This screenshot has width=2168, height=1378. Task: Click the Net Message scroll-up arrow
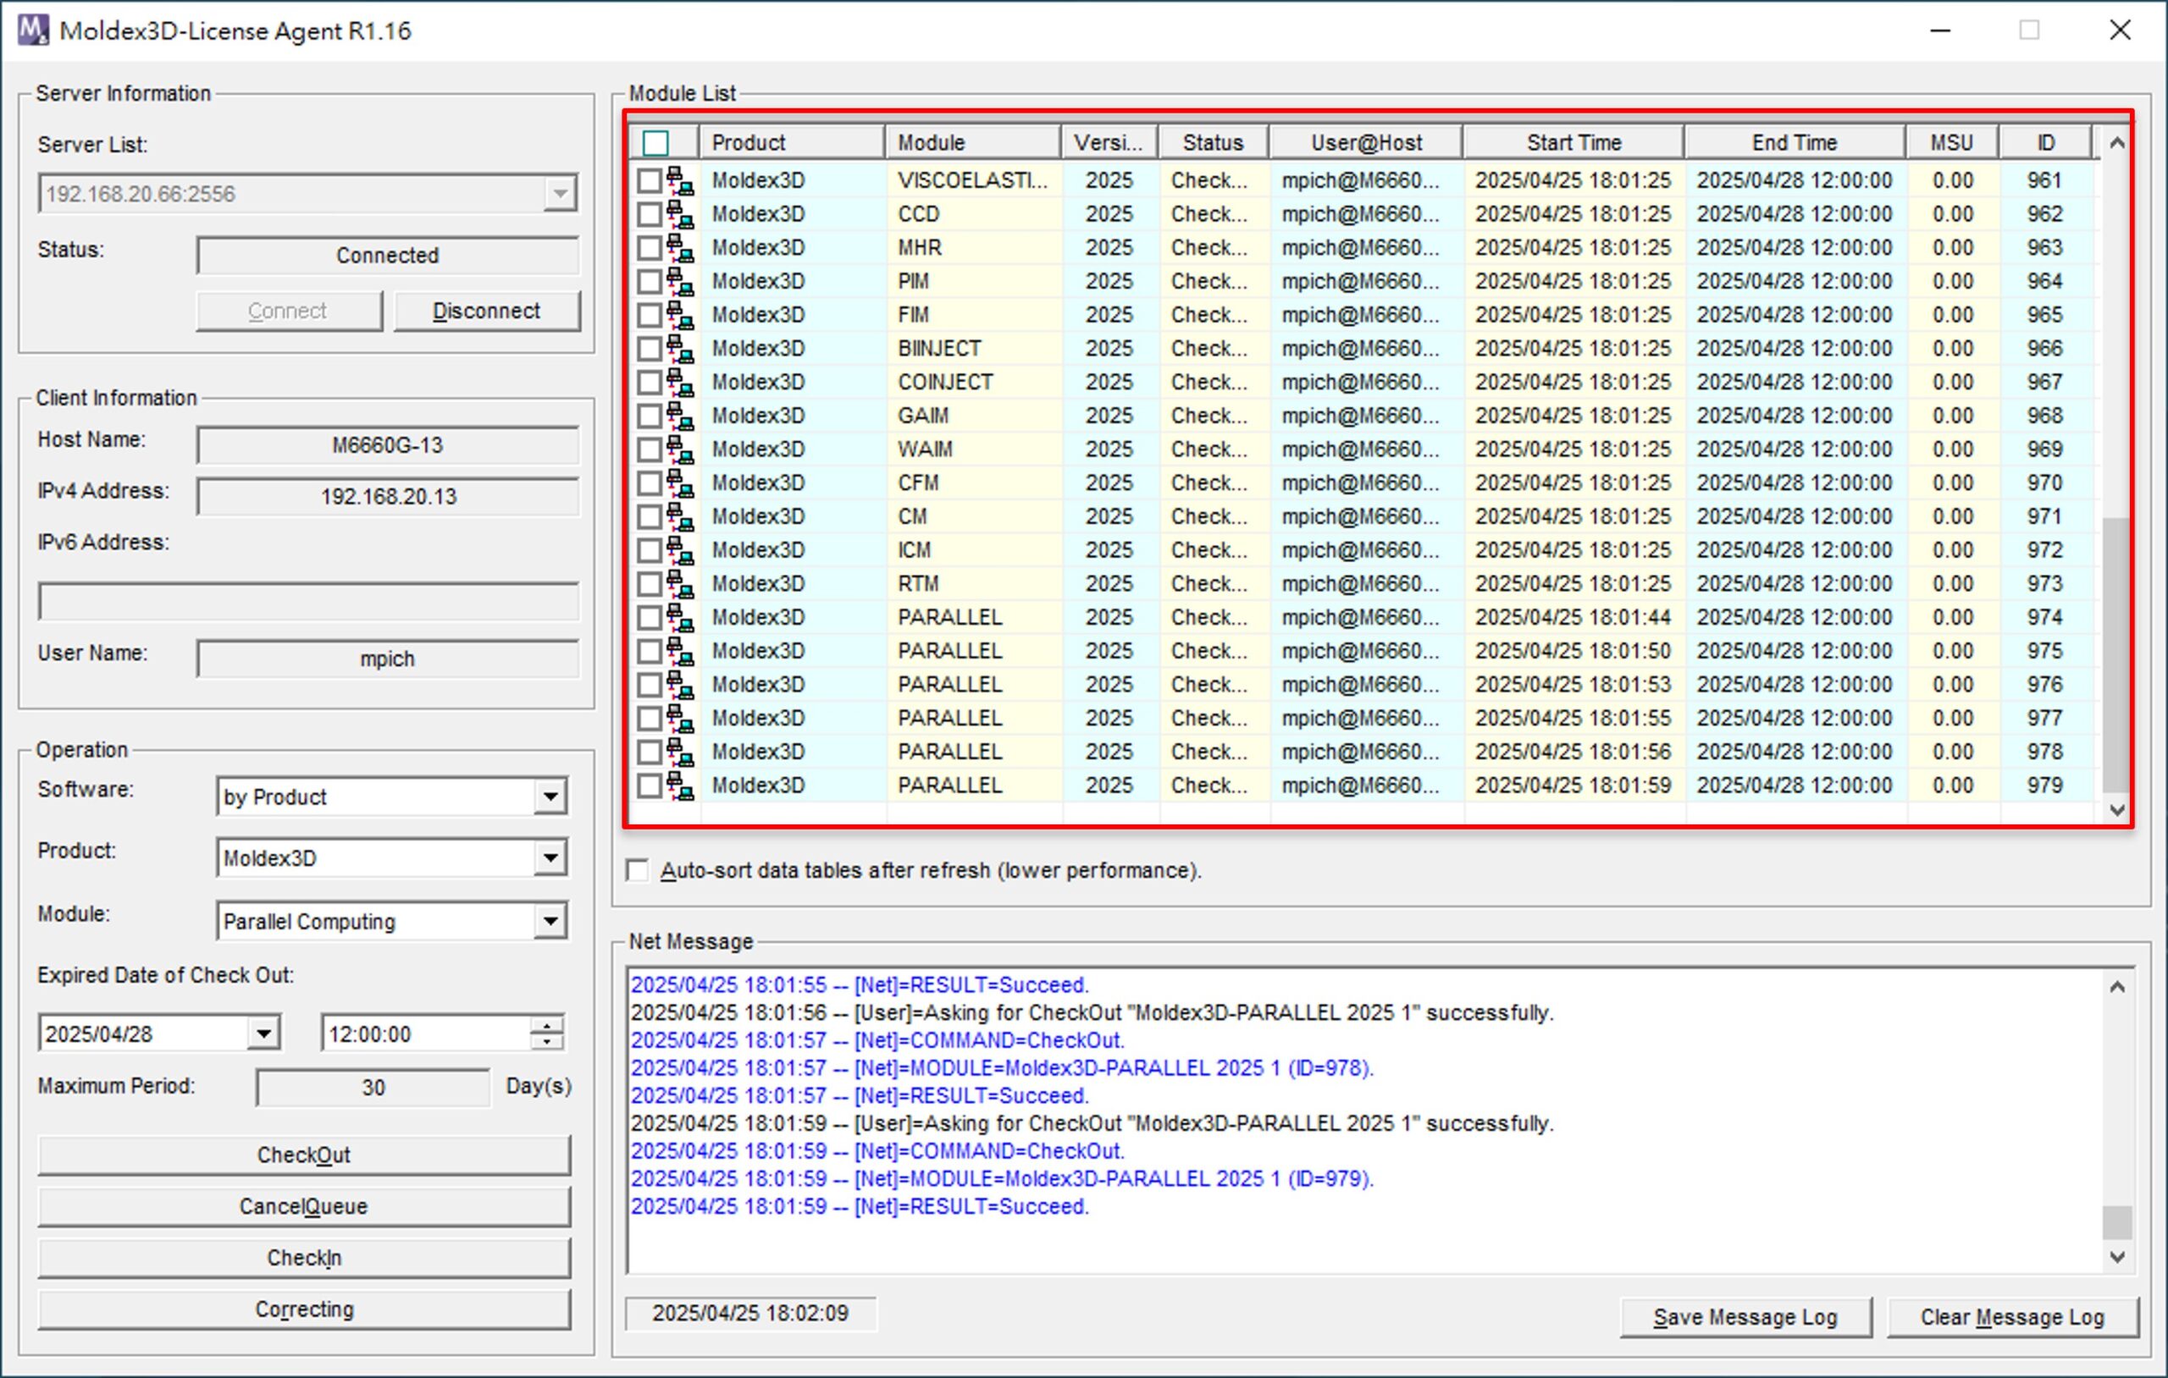tap(2116, 988)
